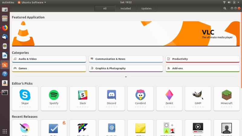Open GIMP app tile
This screenshot has height=136, width=242.
pyautogui.click(x=198, y=99)
